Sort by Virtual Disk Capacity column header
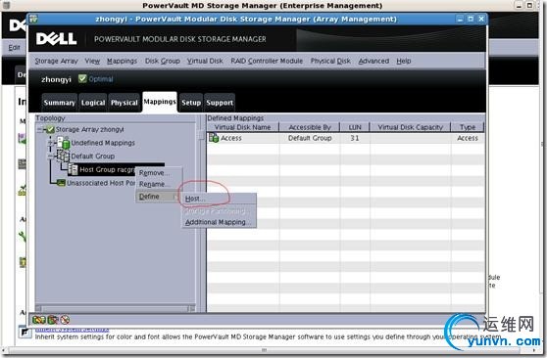Viewport: 547px width, 358px height. (x=410, y=127)
